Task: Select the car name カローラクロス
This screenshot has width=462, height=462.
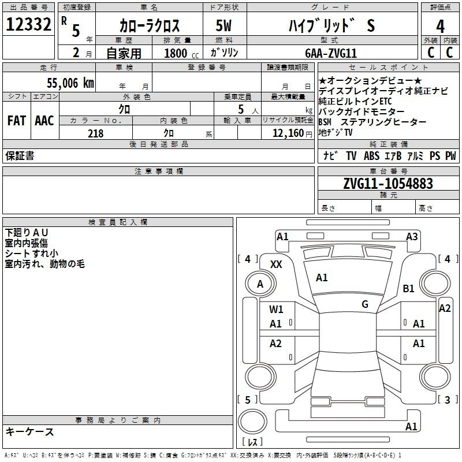Action: click(150, 26)
